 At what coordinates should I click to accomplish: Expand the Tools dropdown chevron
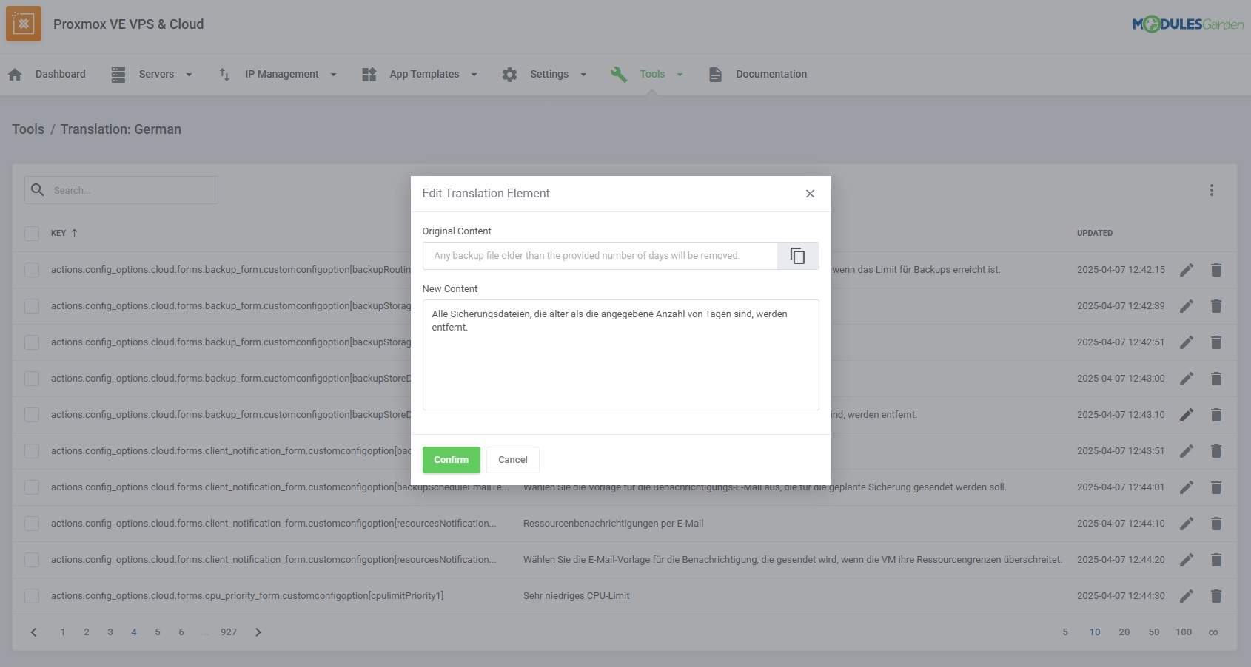pos(680,74)
